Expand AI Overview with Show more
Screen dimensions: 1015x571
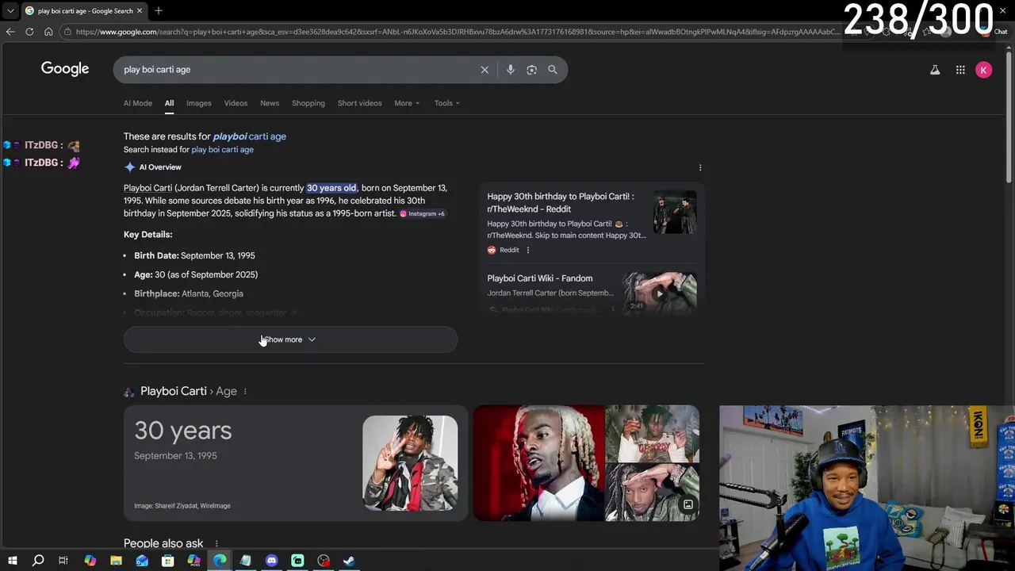click(x=290, y=339)
